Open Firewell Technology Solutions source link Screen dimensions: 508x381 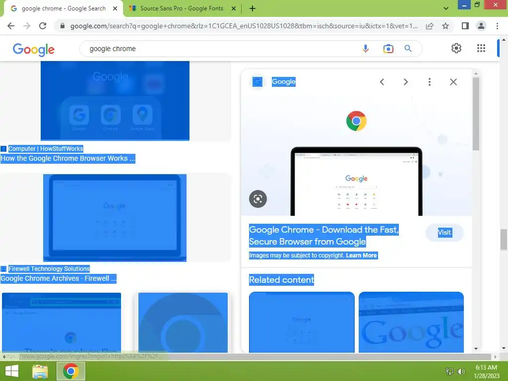49,268
